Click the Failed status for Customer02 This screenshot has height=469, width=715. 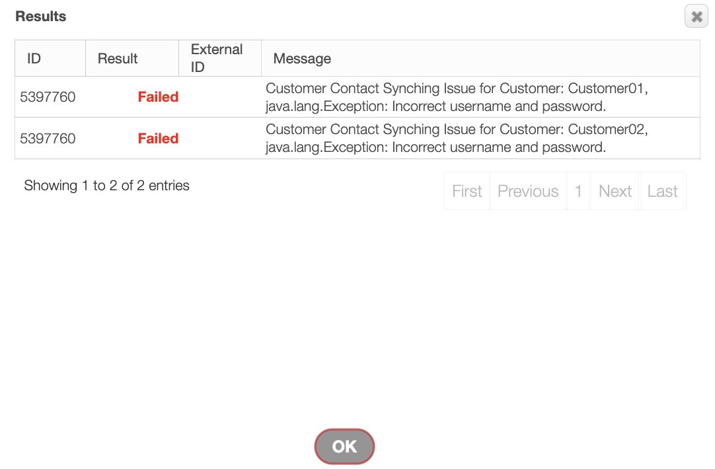pyautogui.click(x=158, y=139)
